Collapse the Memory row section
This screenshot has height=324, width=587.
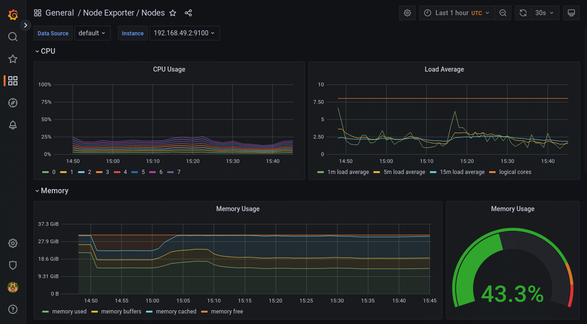point(54,191)
